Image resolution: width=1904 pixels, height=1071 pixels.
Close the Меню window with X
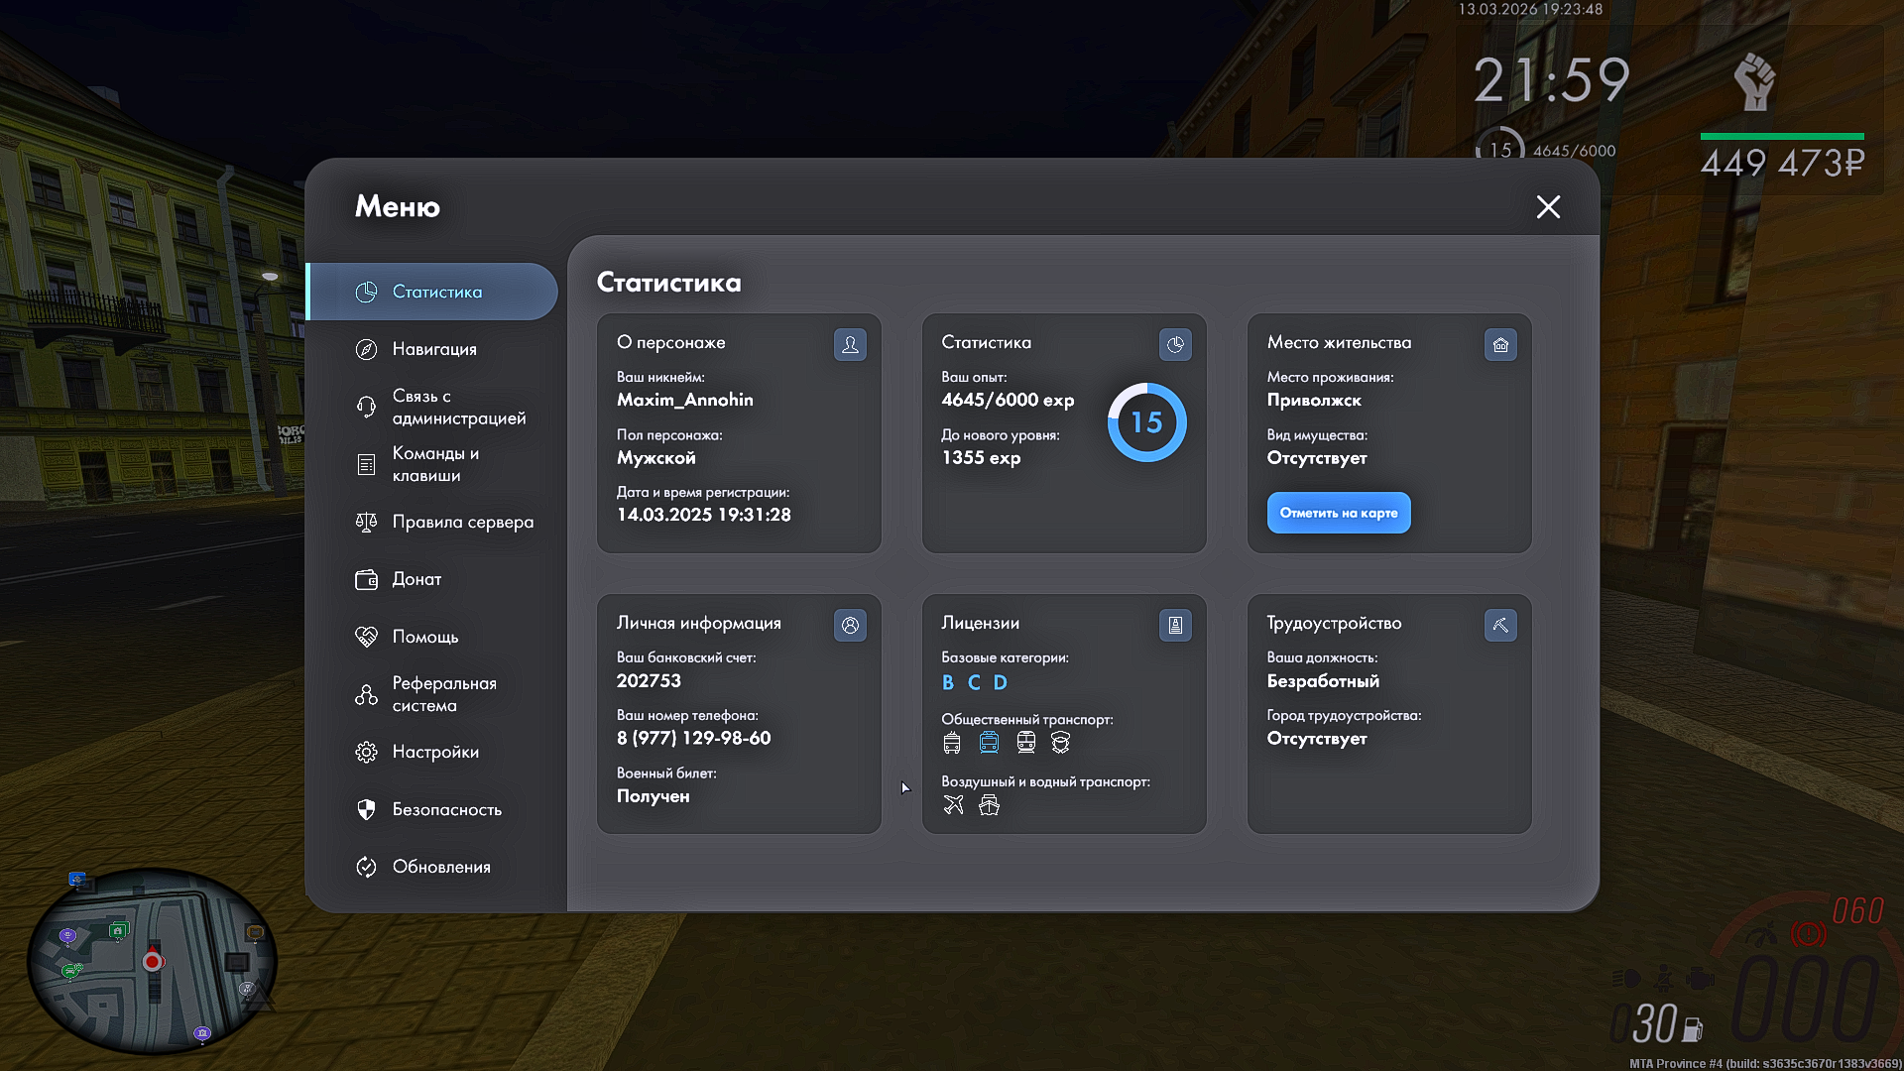(1548, 206)
